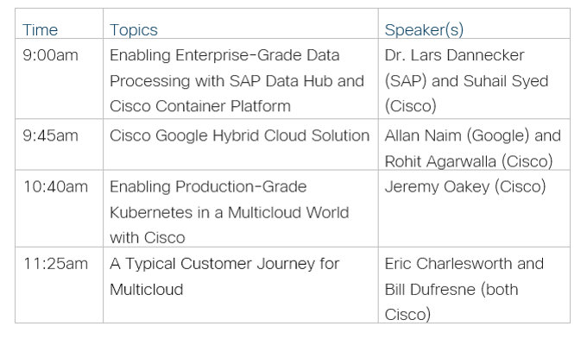Image resolution: width=587 pixels, height=345 pixels.
Task: Click the Speaker(s) column header
Action: point(424,30)
